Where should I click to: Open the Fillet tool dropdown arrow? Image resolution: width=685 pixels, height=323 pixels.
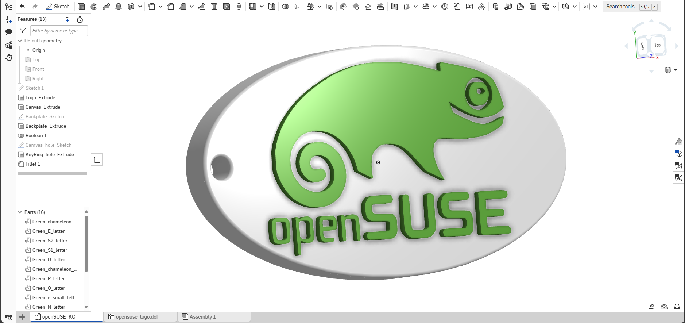pyautogui.click(x=160, y=7)
